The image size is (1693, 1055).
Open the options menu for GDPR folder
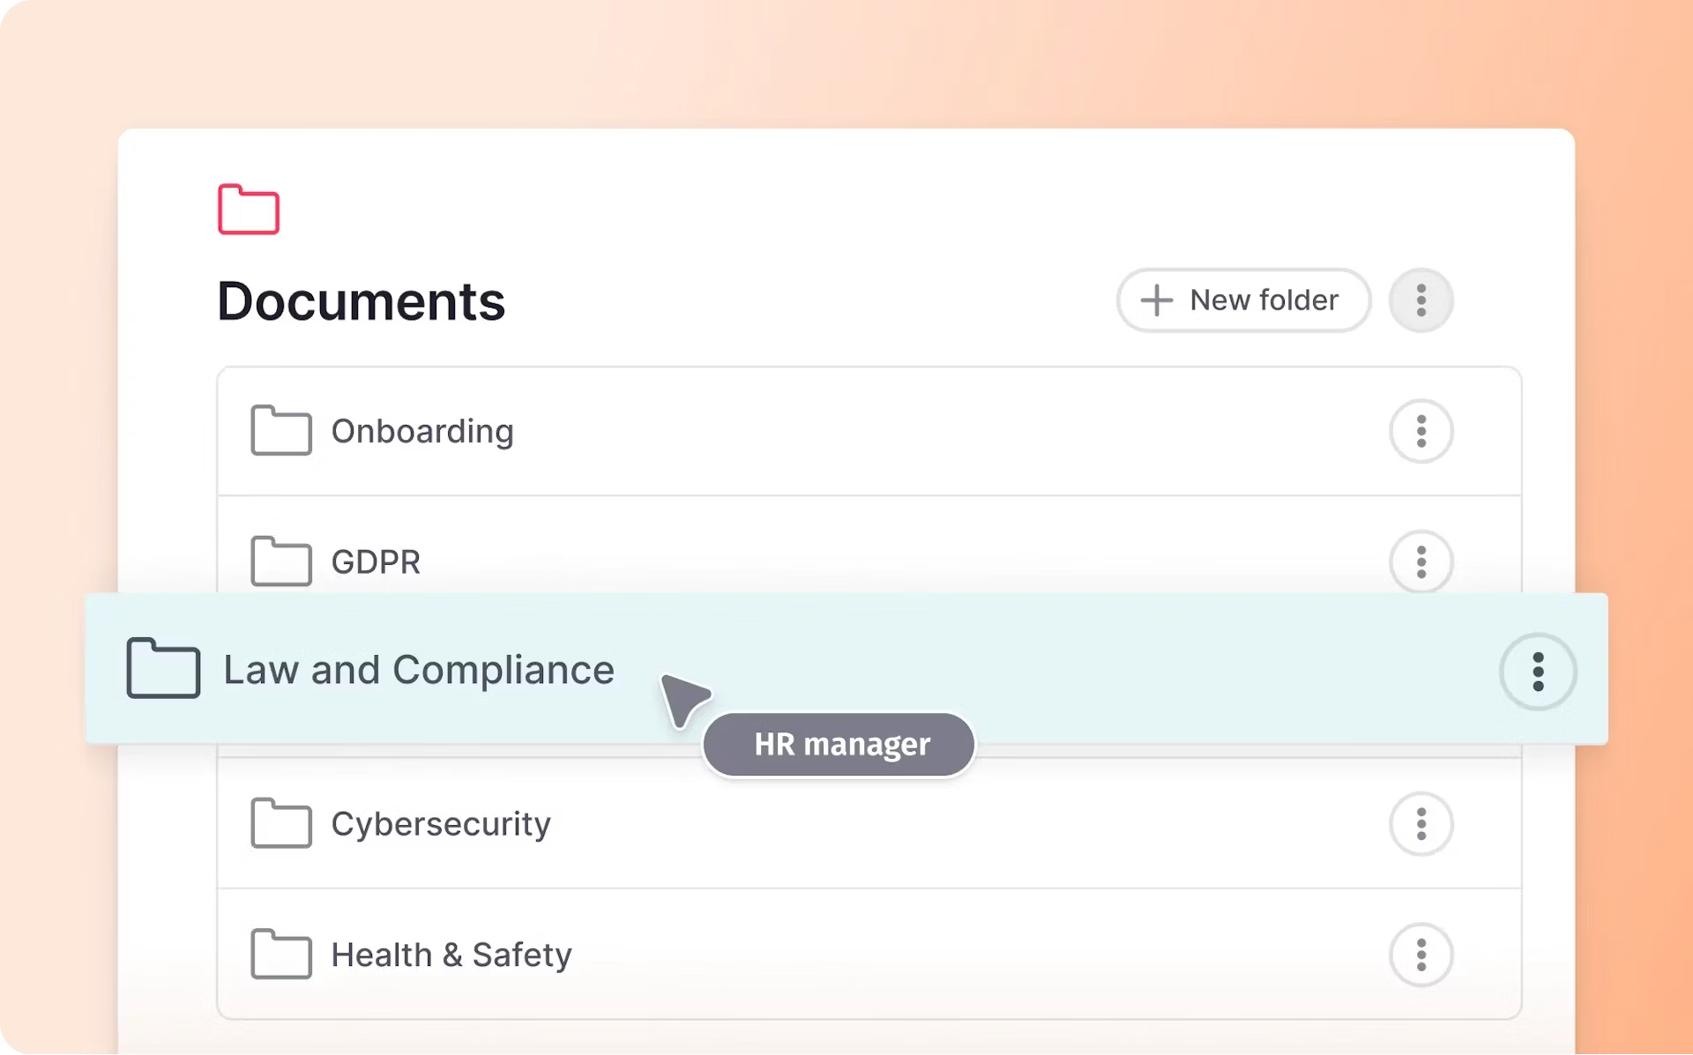tap(1421, 561)
